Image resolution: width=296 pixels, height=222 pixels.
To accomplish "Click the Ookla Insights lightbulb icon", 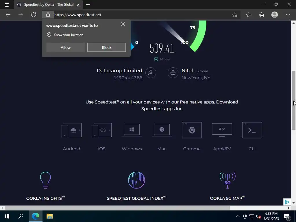I will [x=45, y=180].
